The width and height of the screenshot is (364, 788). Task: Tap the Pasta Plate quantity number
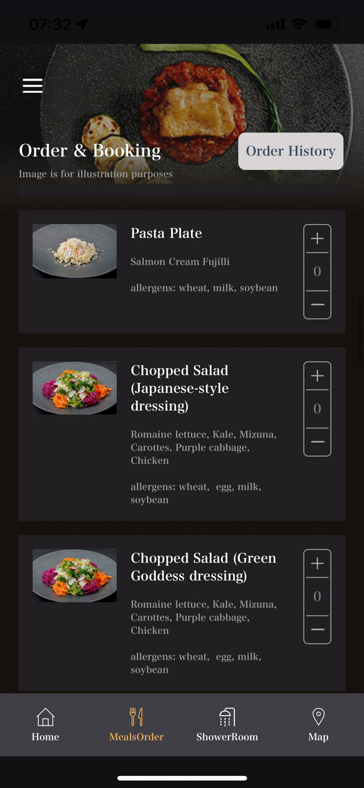click(x=317, y=271)
